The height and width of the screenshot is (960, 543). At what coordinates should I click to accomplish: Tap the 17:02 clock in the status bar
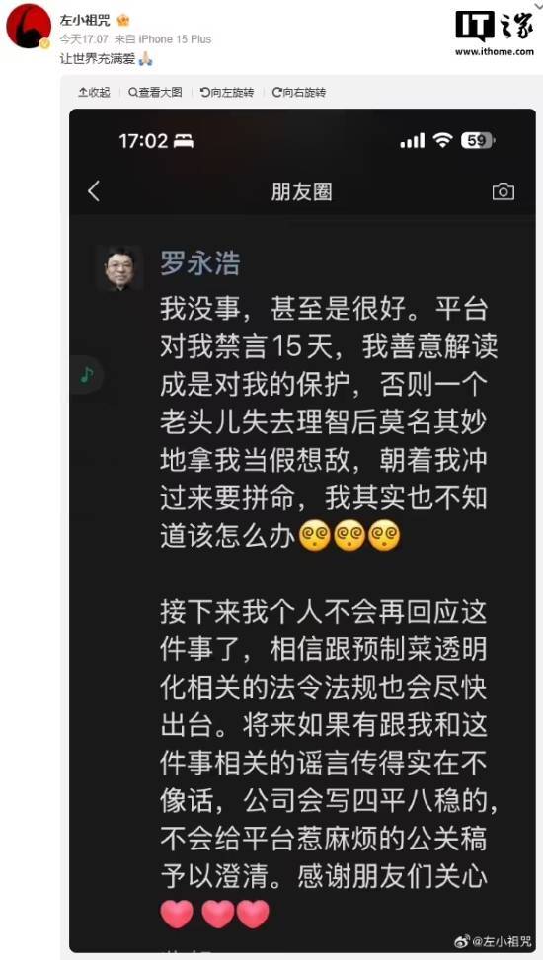tap(143, 141)
